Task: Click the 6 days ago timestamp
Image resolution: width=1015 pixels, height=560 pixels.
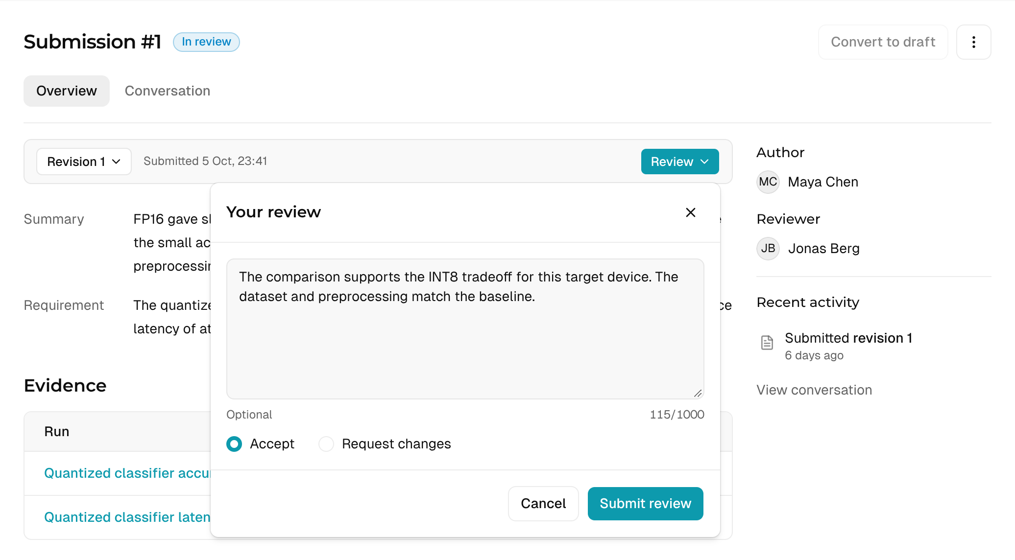Action: (814, 355)
